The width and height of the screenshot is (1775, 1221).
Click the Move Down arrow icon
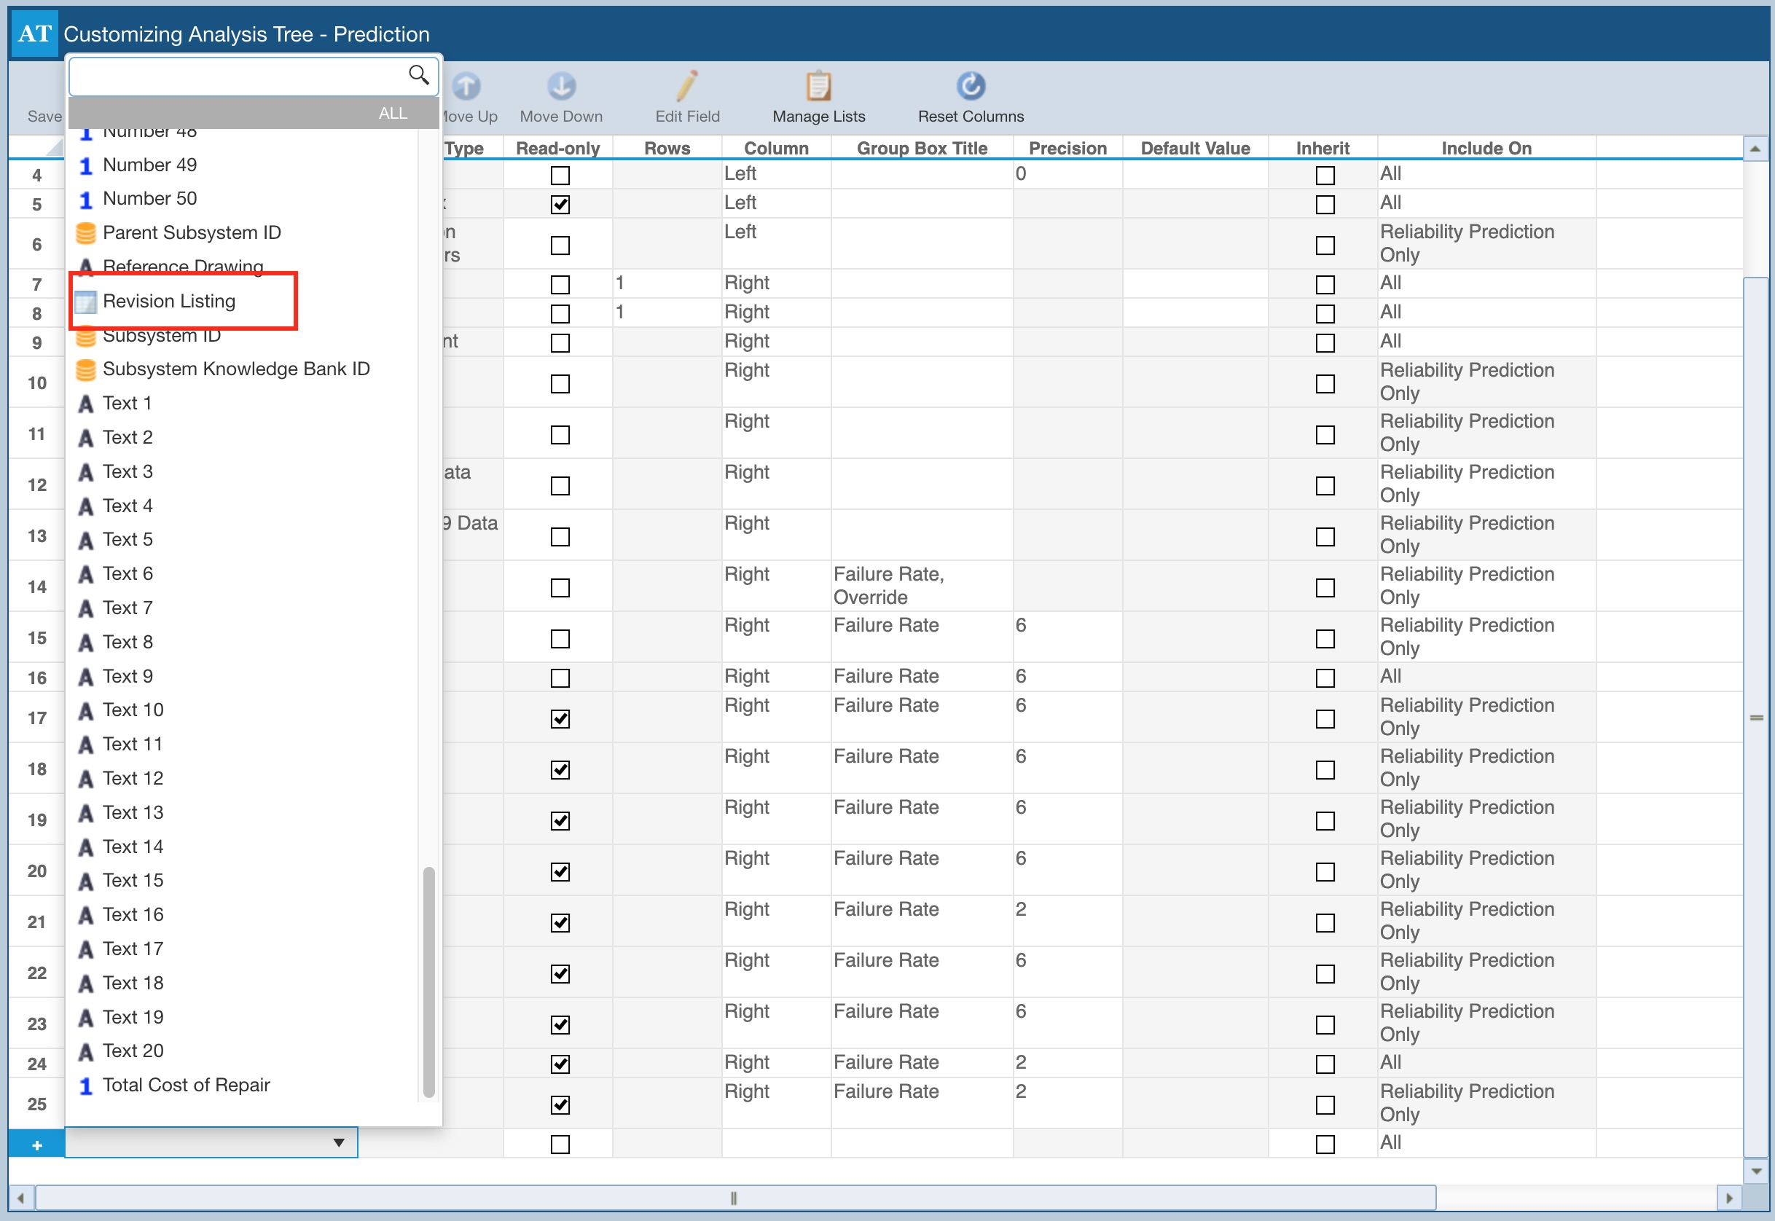[x=561, y=87]
